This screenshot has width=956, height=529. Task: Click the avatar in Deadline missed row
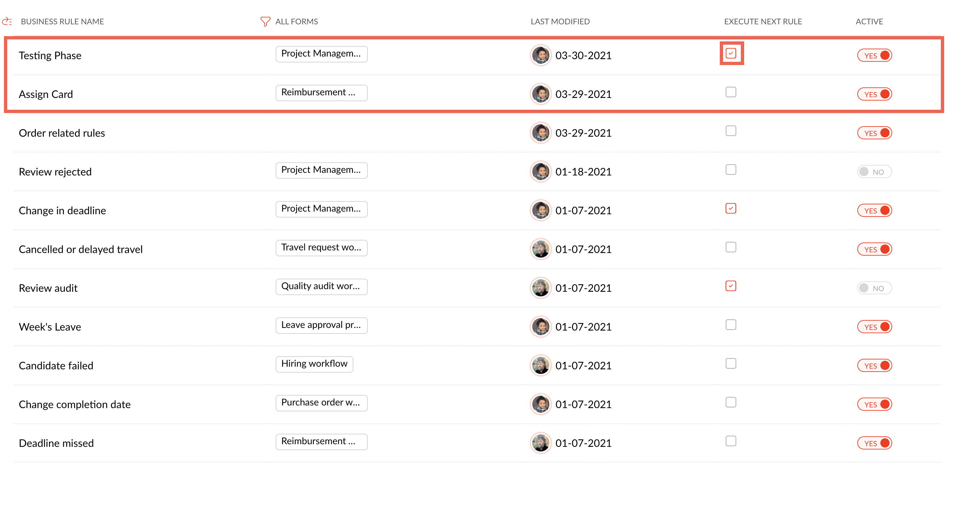[x=541, y=443]
